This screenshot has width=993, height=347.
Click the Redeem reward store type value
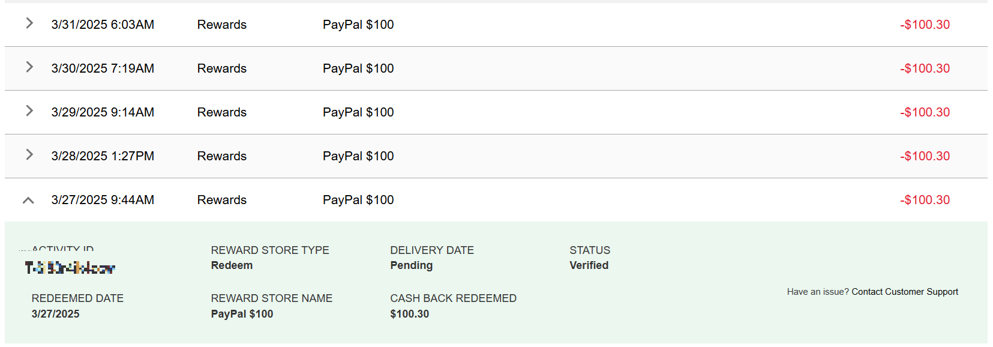point(232,265)
